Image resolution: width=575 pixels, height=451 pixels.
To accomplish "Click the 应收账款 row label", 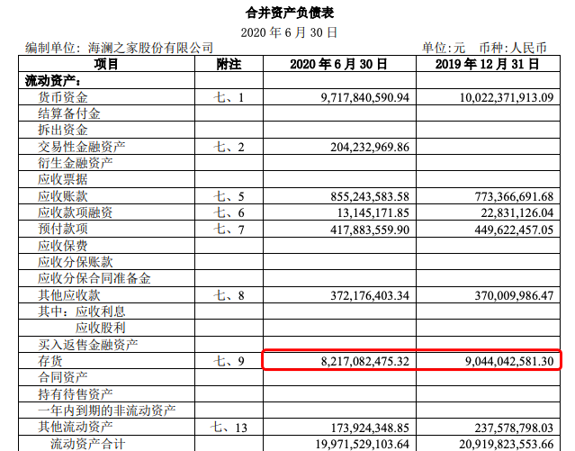I will click(x=63, y=196).
